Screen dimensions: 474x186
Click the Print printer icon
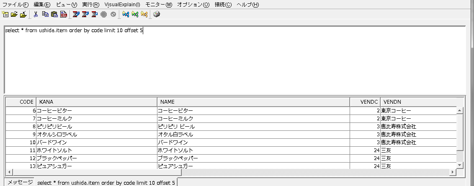tap(157, 14)
